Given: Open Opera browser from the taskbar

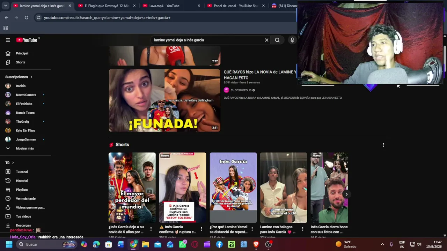Looking at the screenshot, I should tap(195, 244).
